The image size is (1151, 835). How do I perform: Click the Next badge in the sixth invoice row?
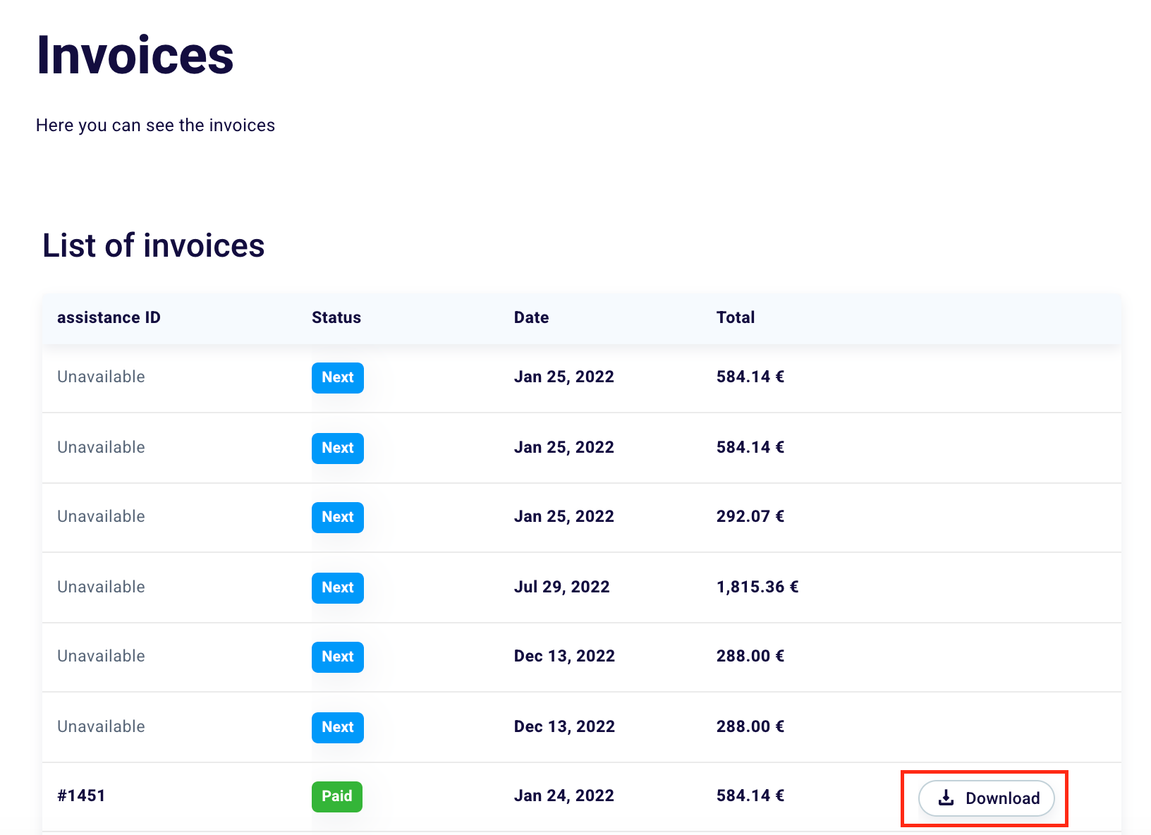pos(337,727)
